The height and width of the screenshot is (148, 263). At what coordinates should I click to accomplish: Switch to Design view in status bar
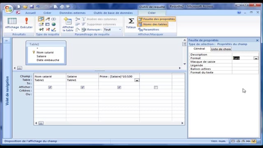254,141
